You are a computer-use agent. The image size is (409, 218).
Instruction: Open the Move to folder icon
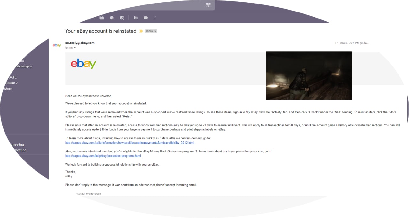click(136, 18)
